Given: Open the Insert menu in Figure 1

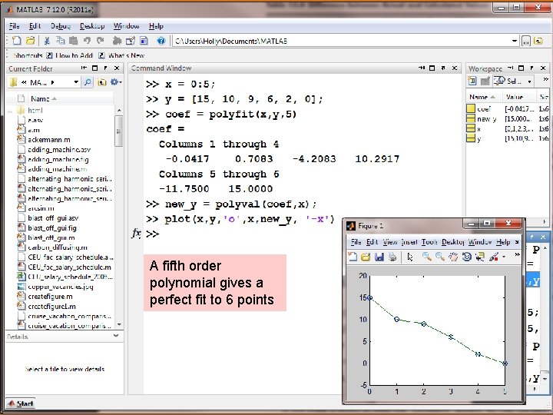Looking at the screenshot, I should click(x=409, y=242).
